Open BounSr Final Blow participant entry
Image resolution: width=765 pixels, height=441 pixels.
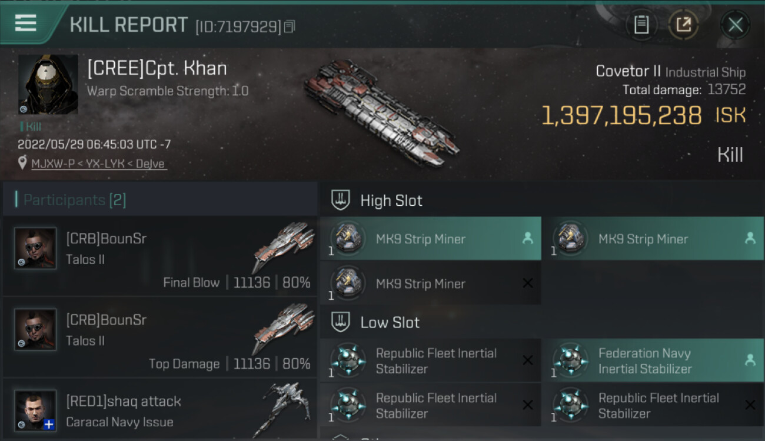tap(159, 256)
